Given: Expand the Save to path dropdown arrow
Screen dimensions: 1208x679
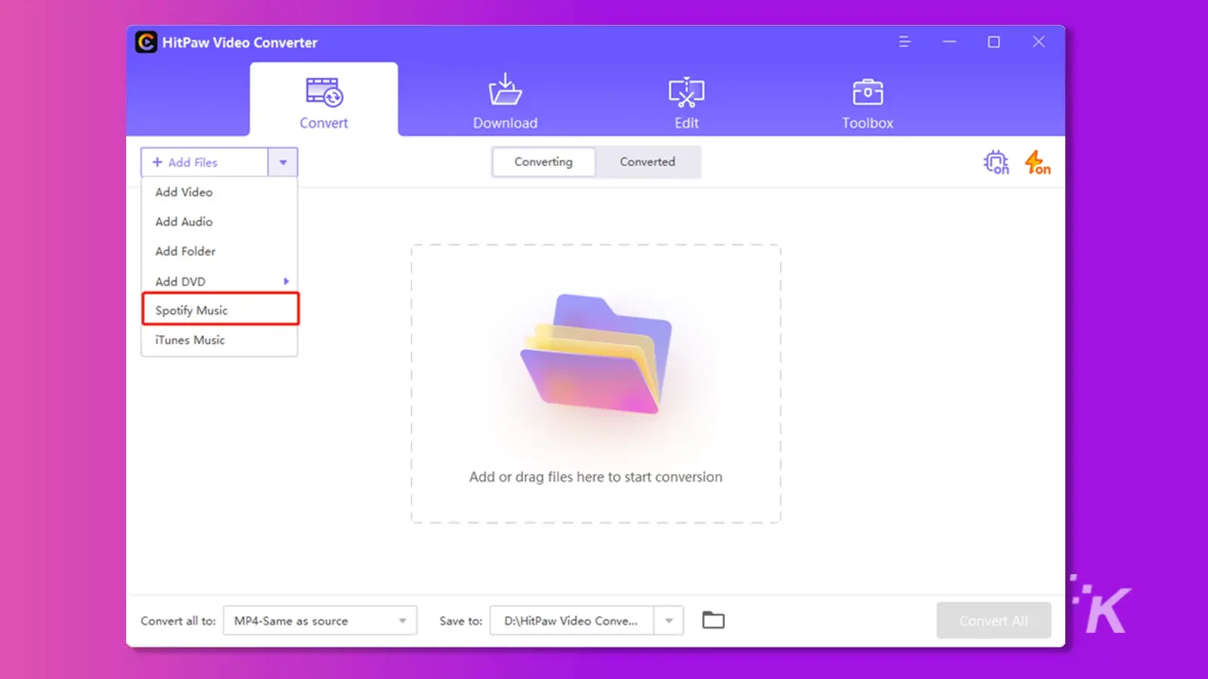Looking at the screenshot, I should point(669,621).
